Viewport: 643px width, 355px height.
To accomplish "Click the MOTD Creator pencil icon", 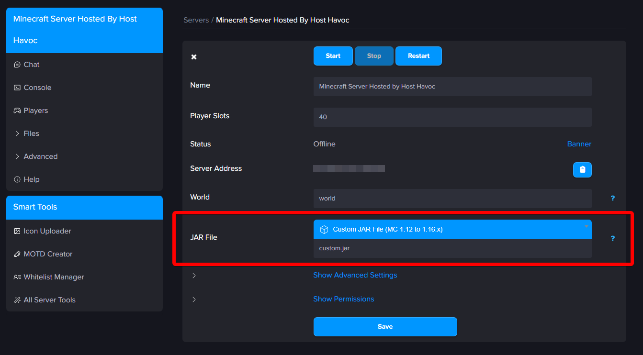I will click(17, 254).
